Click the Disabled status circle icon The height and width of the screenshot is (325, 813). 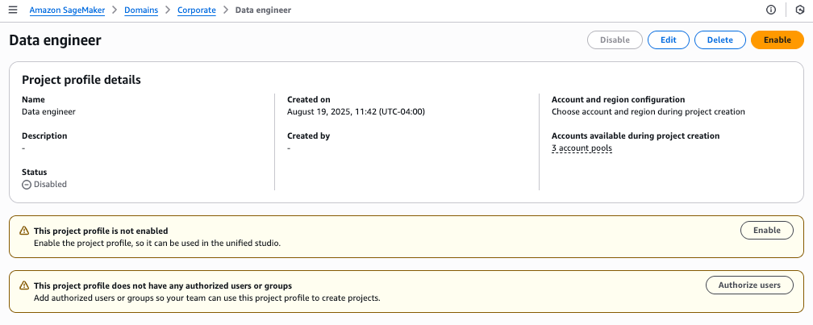27,184
